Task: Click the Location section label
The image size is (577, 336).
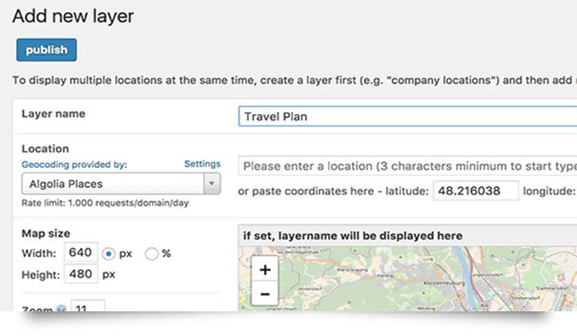Action: (x=45, y=149)
